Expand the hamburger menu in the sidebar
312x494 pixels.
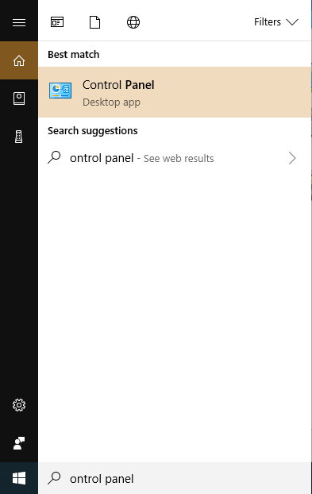[19, 22]
